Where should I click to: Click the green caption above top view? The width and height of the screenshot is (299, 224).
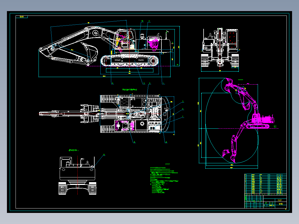(x=130, y=90)
